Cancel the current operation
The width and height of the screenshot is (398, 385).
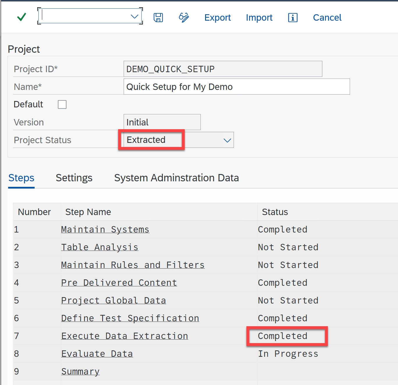pos(327,17)
